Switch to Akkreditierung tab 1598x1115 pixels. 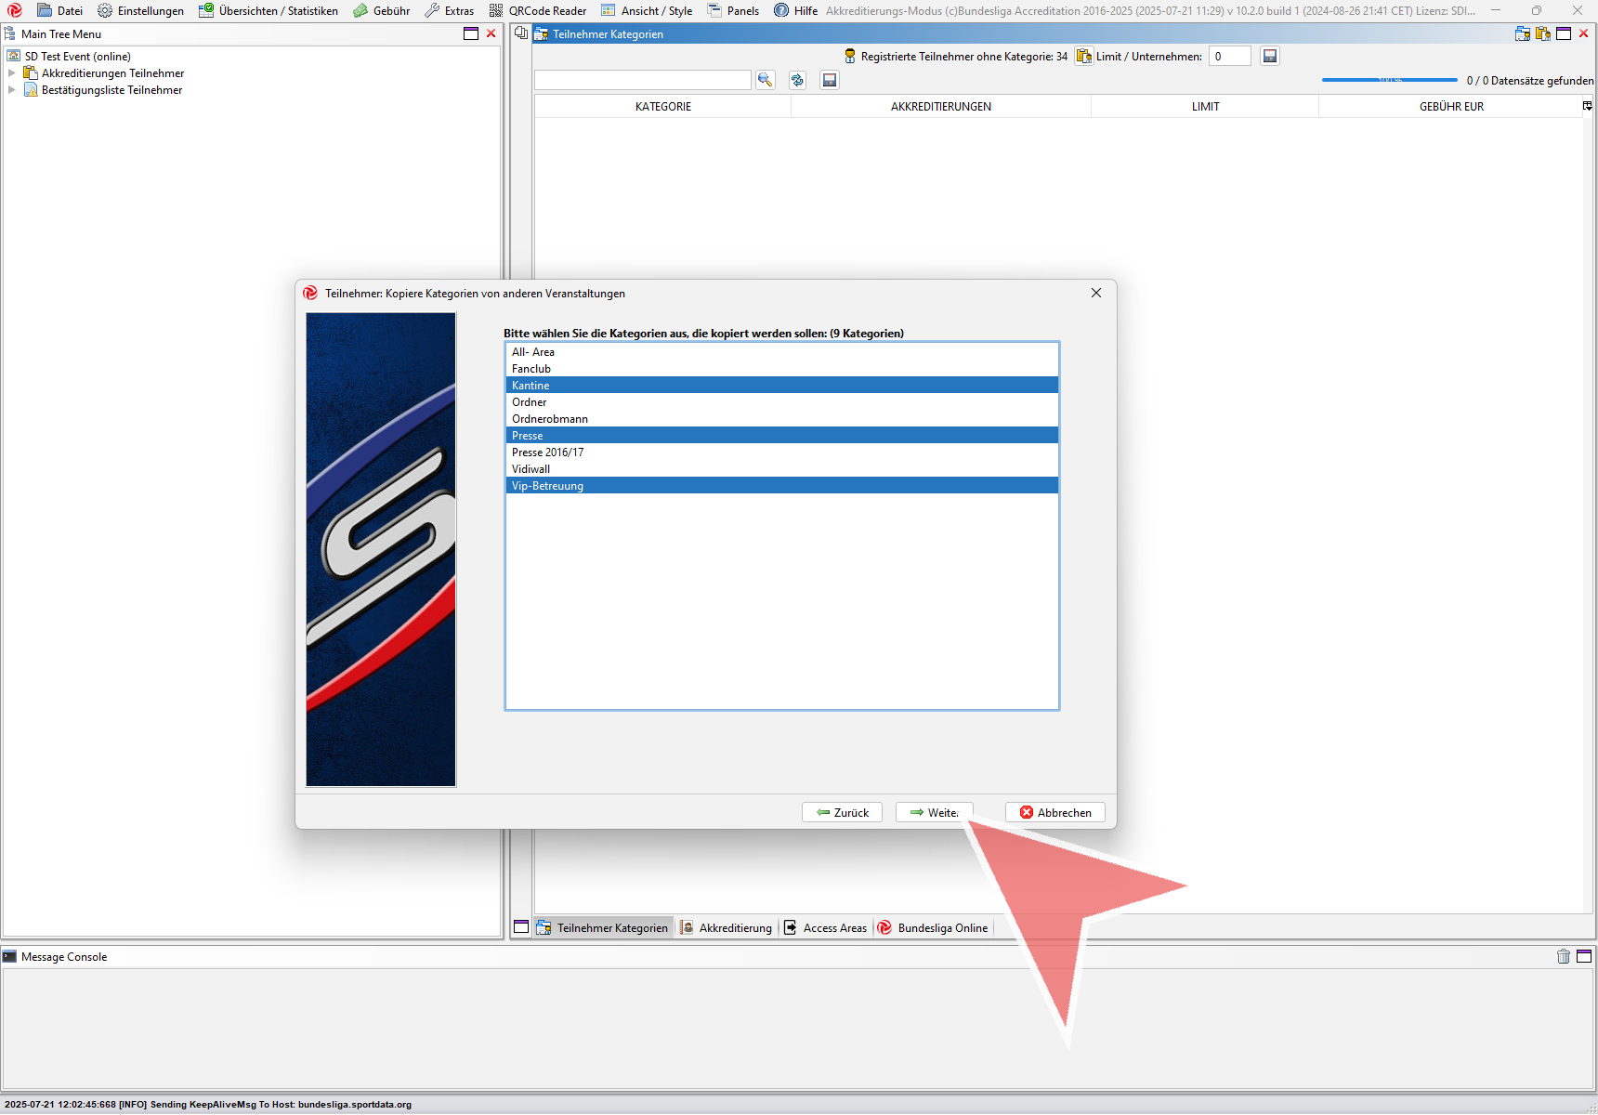click(726, 927)
